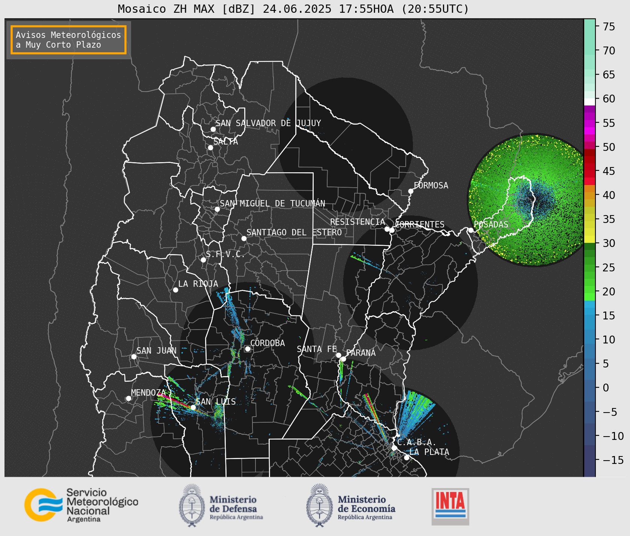Click the SAN LUIS label text
Image resolution: width=630 pixels, height=536 pixels.
pyautogui.click(x=216, y=402)
